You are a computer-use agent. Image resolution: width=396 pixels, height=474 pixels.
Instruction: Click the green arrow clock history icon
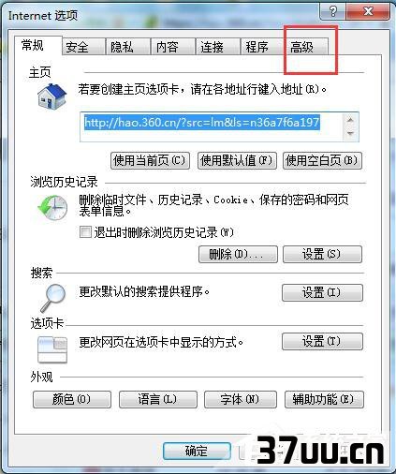[x=52, y=207]
